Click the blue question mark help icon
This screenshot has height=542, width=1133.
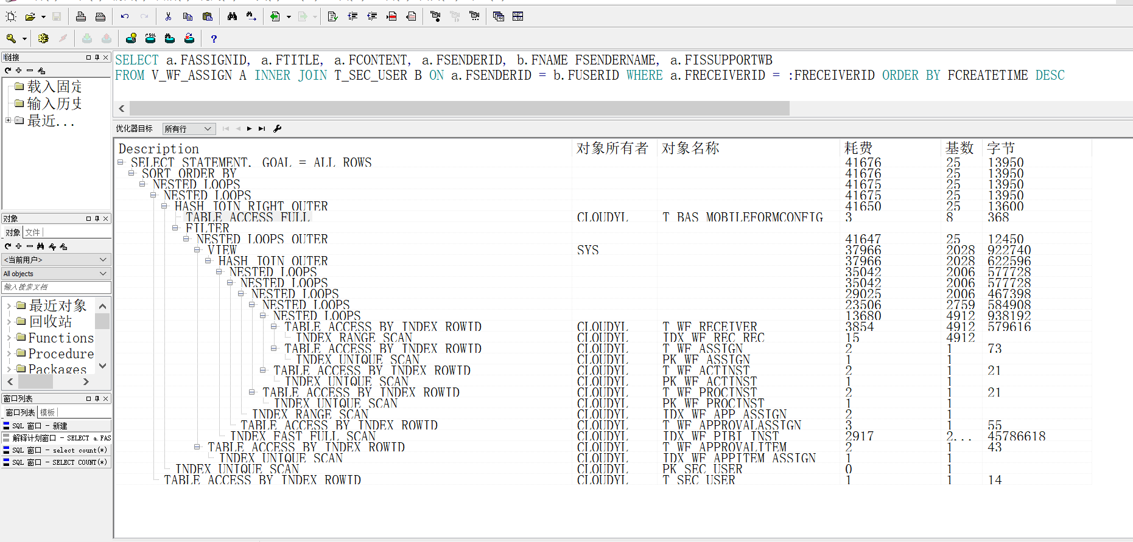[214, 38]
